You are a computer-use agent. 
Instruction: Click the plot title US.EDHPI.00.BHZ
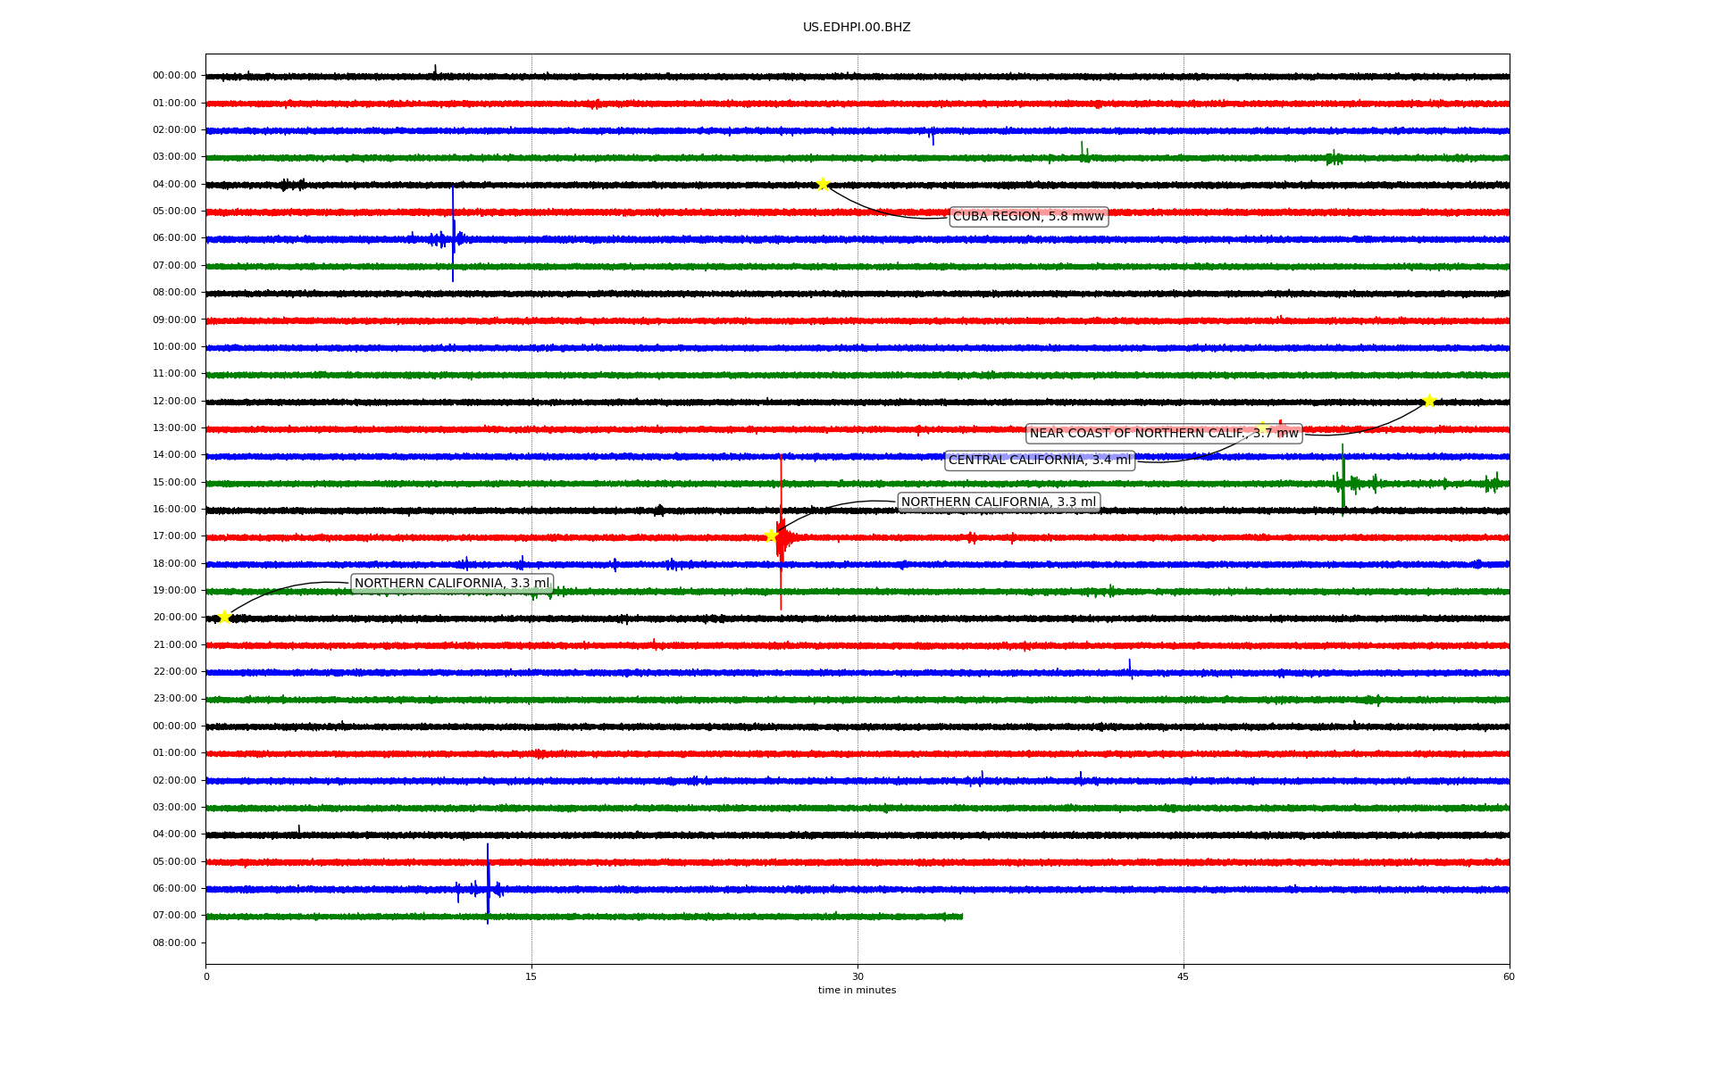pyautogui.click(x=856, y=28)
